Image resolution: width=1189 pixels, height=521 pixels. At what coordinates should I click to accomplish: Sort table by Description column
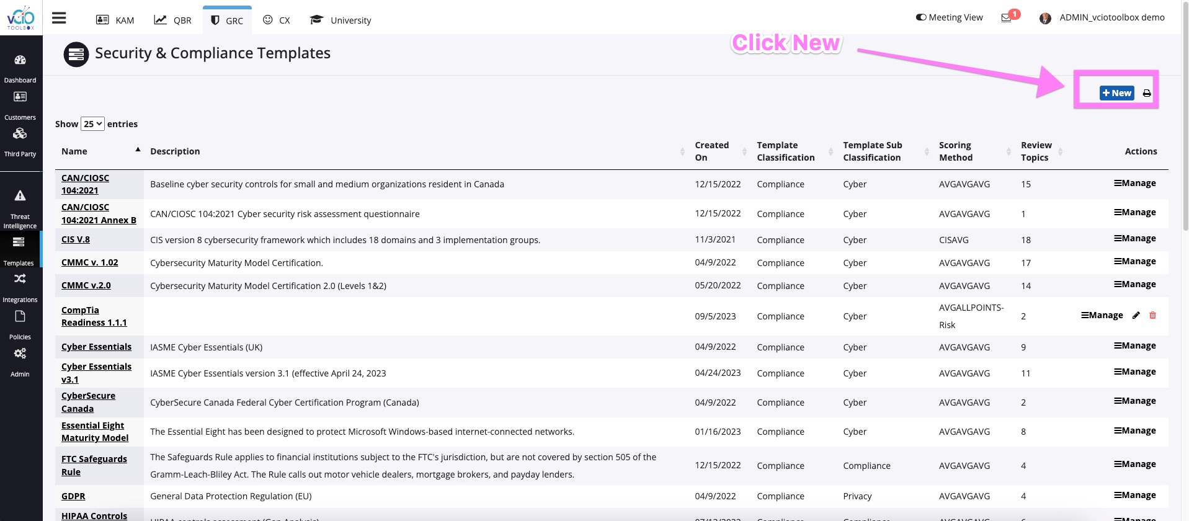[416, 151]
